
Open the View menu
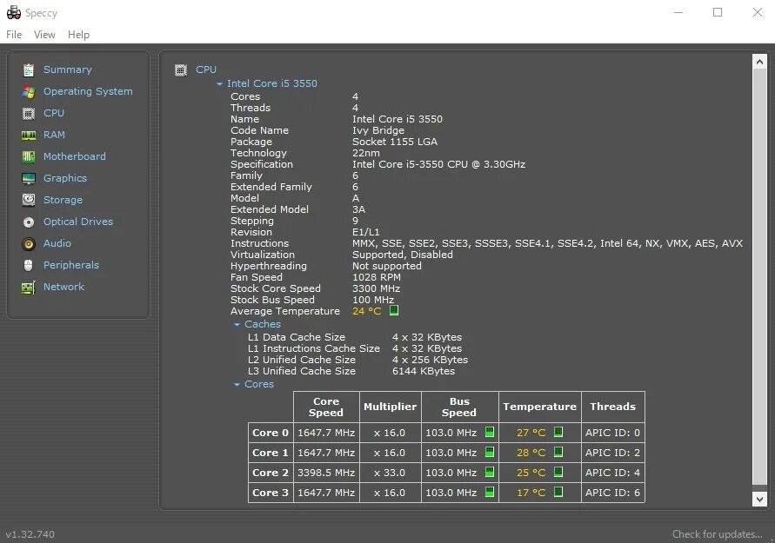click(x=44, y=35)
